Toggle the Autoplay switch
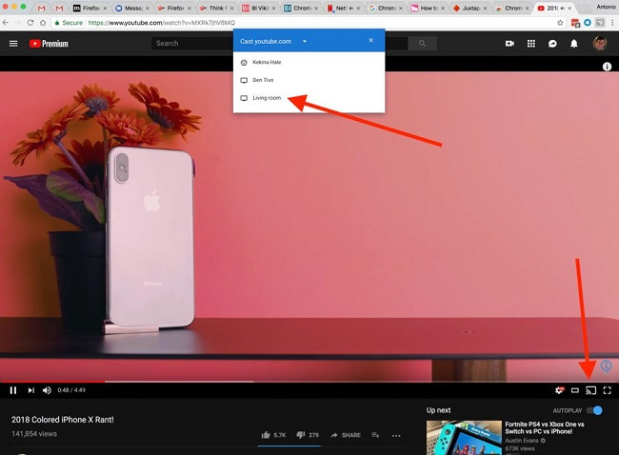 pyautogui.click(x=594, y=410)
